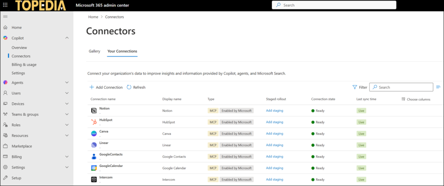
Task: Expand the Resources section chevron
Action: [67, 136]
